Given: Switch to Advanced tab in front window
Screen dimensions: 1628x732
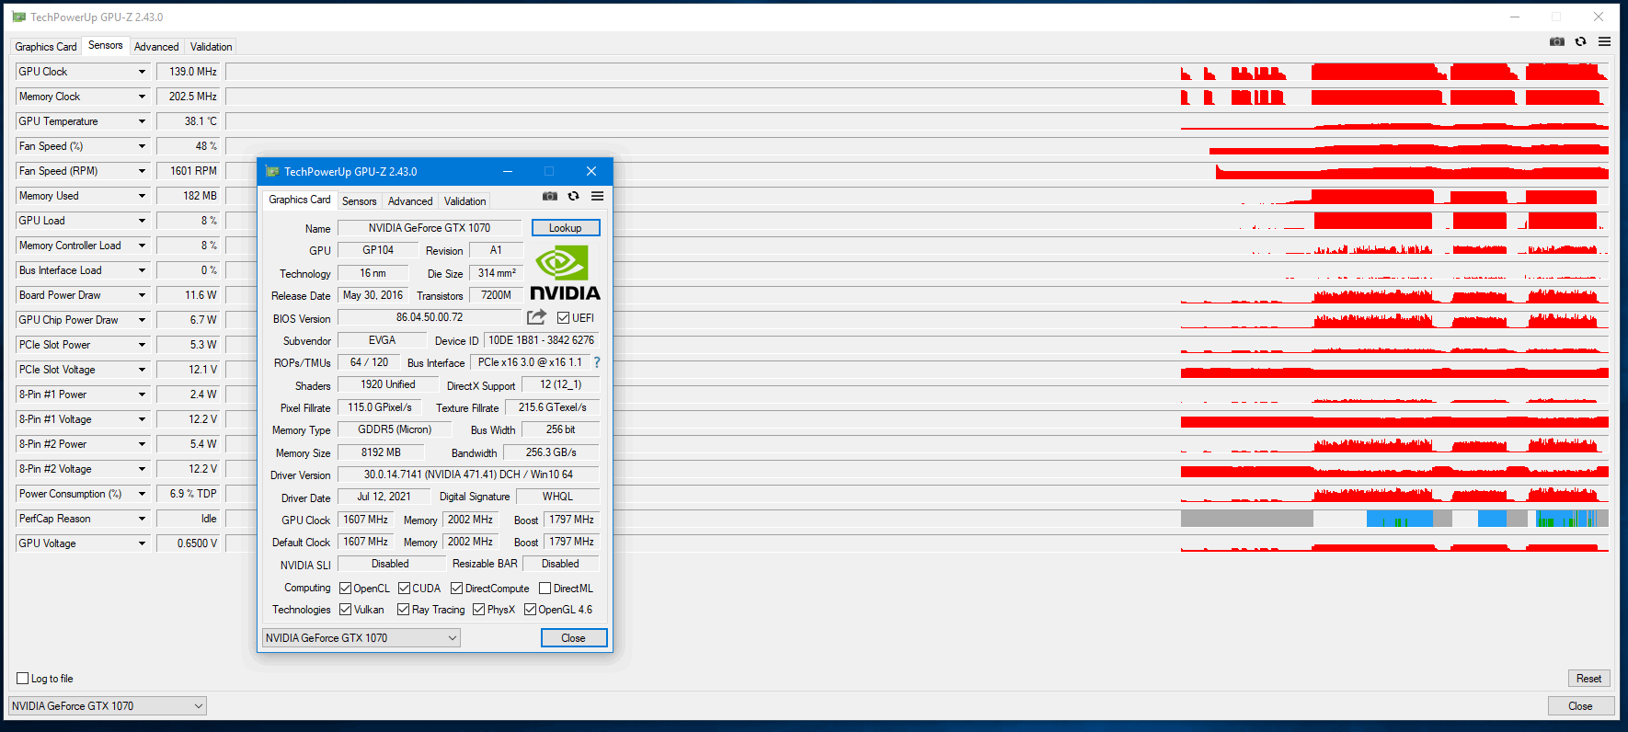Looking at the screenshot, I should pyautogui.click(x=410, y=201).
